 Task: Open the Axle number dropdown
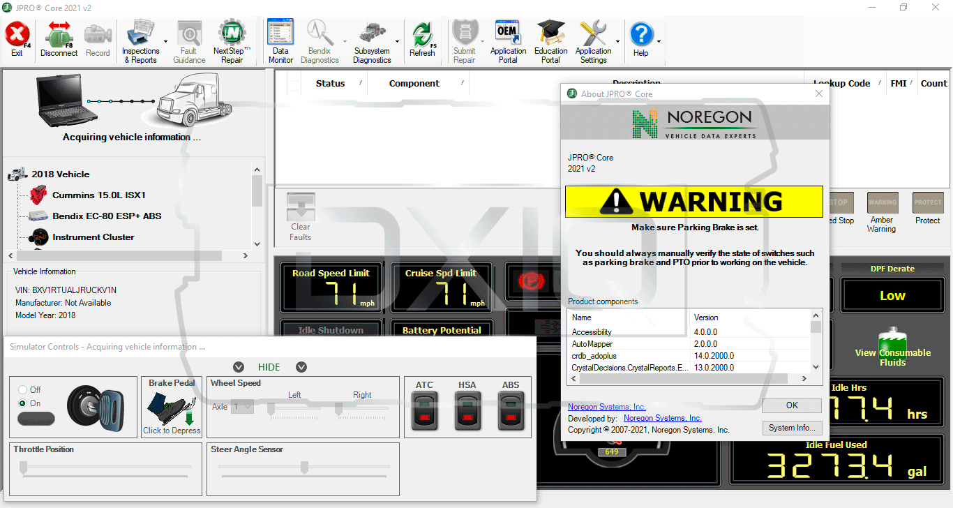point(243,407)
